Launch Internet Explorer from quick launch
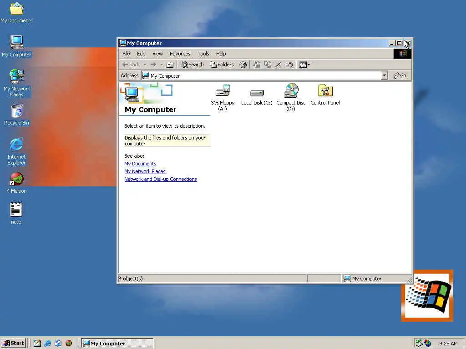The width and height of the screenshot is (466, 349). click(47, 344)
